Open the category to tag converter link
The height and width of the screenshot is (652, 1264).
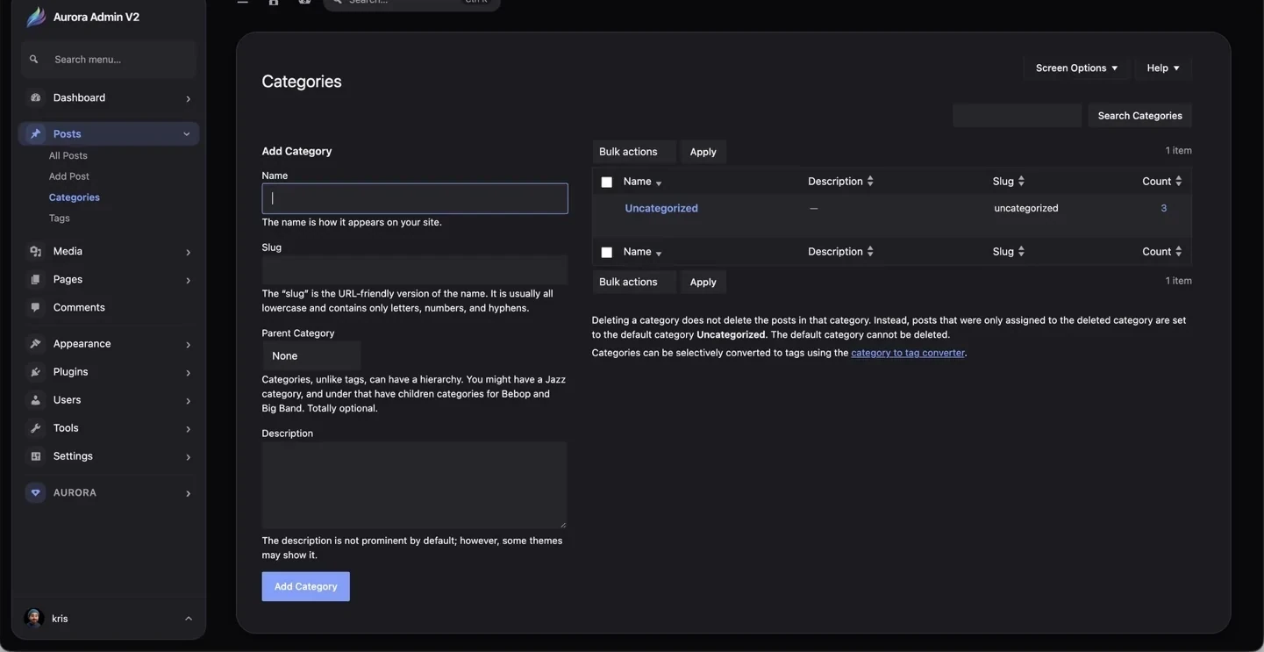click(908, 353)
